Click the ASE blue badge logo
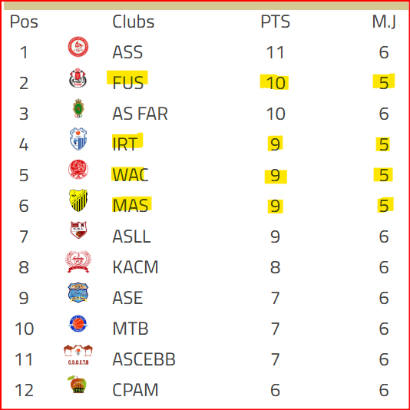 click(78, 293)
